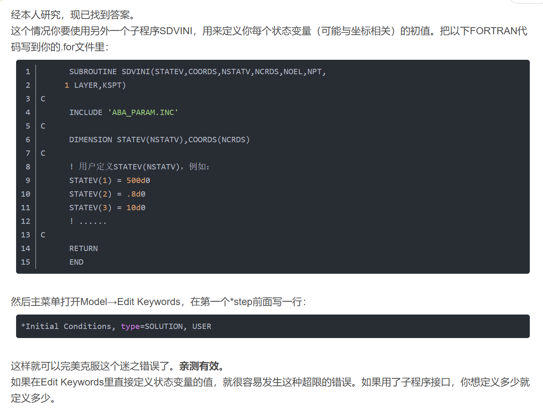Click the comment marker C on line 3
543x411 pixels.
(x=43, y=99)
